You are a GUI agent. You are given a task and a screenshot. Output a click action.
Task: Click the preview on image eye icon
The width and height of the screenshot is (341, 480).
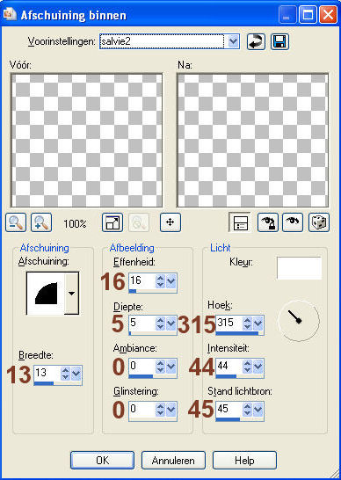pos(293,222)
